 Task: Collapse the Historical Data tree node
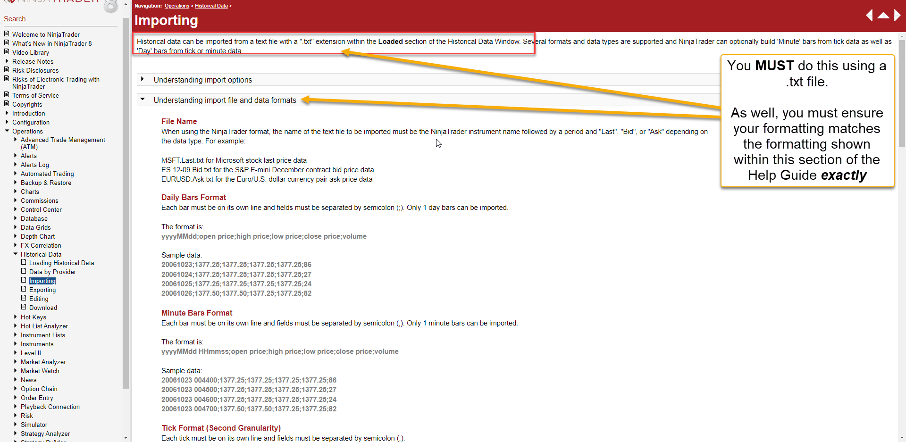point(16,254)
